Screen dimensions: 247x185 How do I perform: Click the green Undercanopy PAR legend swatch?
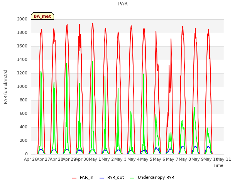tap(132, 178)
